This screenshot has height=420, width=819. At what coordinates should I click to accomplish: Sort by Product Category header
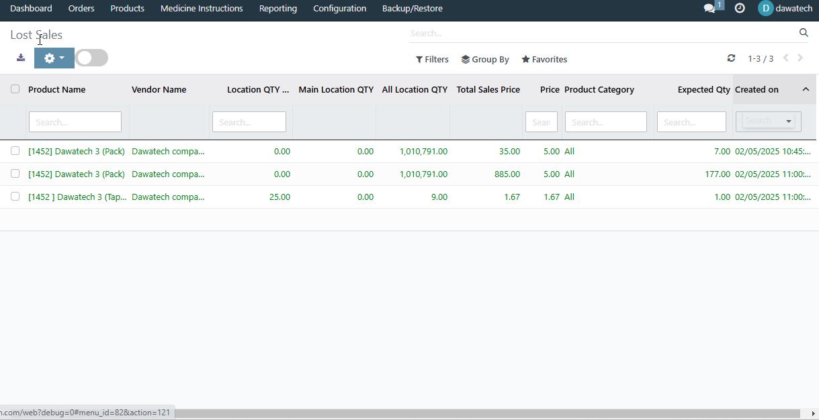(x=599, y=89)
